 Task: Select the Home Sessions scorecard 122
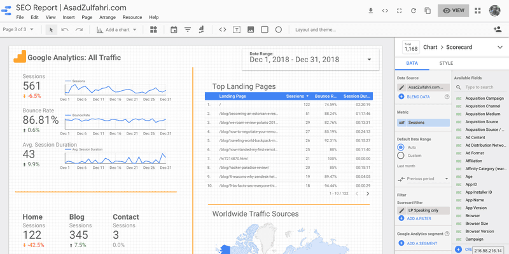(32, 235)
